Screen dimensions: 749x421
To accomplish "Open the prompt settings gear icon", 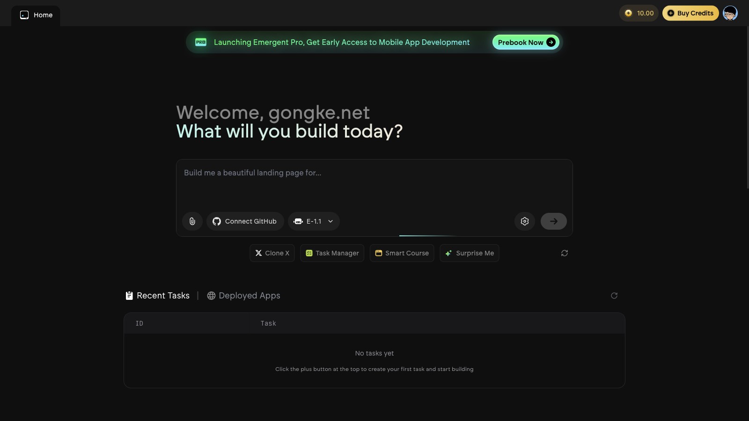I will 525,221.
